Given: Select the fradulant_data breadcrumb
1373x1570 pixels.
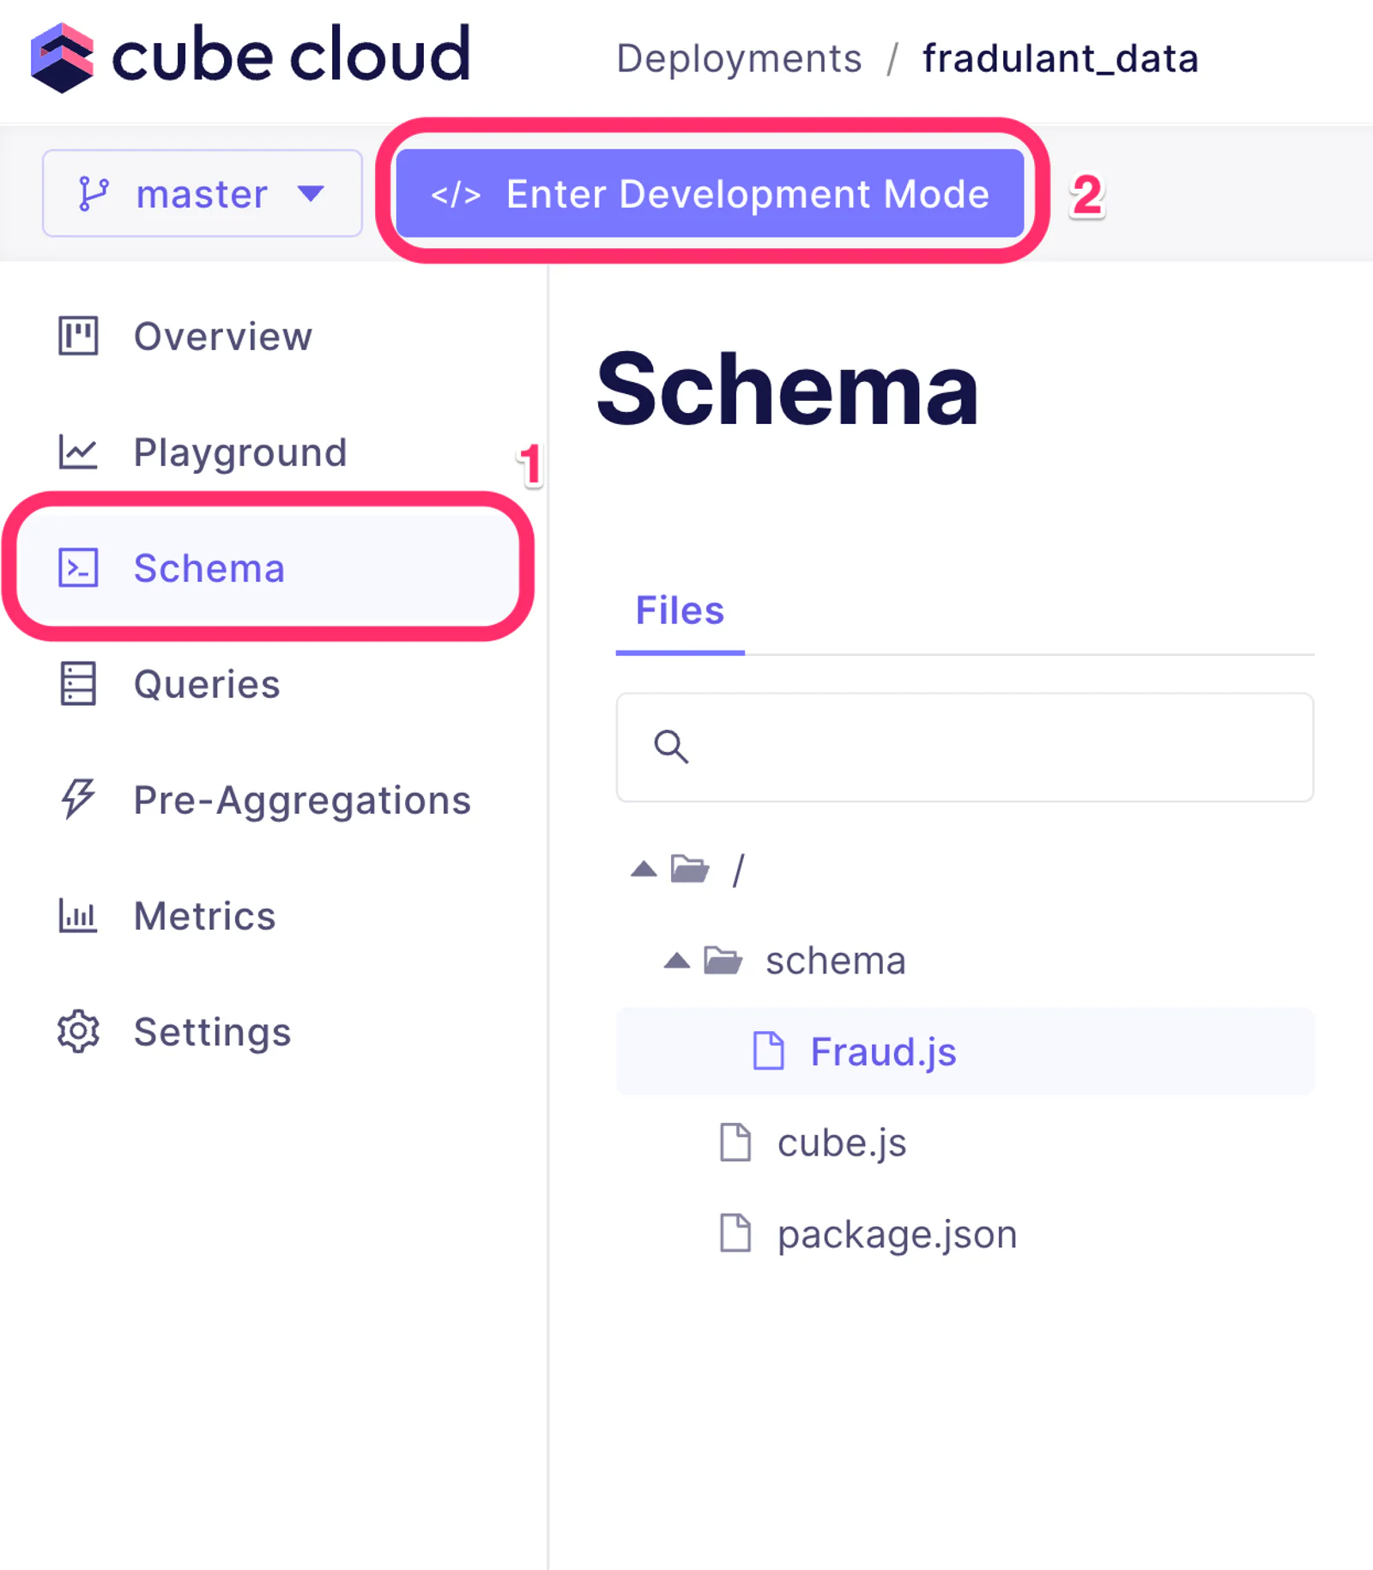Looking at the screenshot, I should [x=1060, y=58].
